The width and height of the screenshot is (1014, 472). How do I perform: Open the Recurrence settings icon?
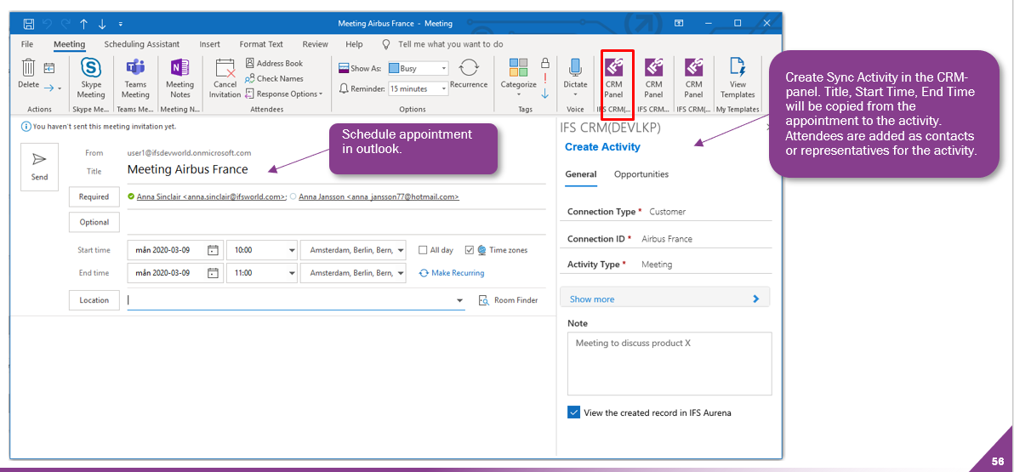(x=469, y=69)
